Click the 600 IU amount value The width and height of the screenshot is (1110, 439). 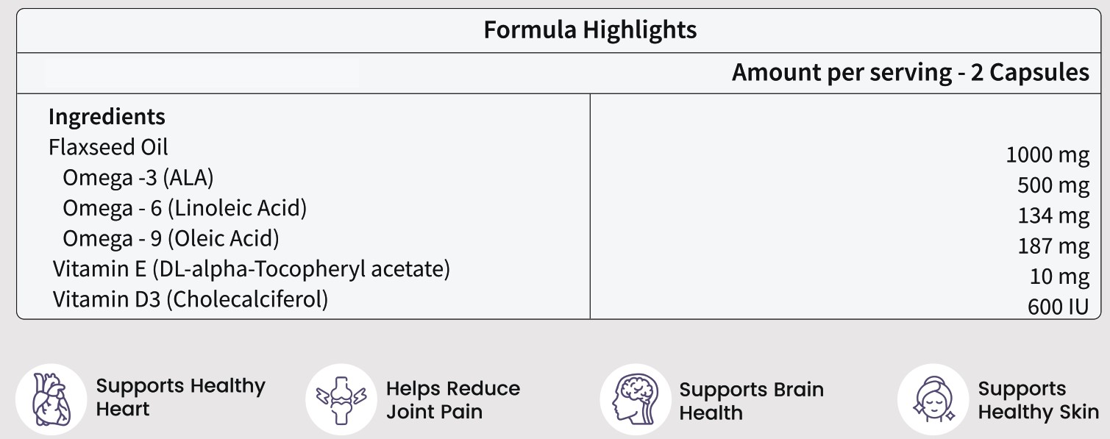point(1057,307)
